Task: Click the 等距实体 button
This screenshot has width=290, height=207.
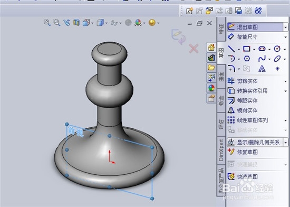Action: click(243, 101)
